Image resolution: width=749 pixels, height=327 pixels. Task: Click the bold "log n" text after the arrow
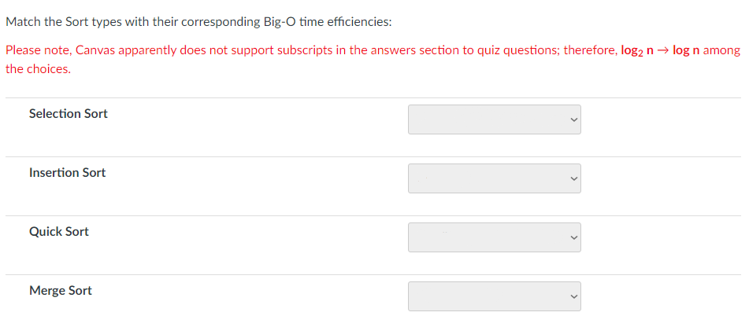tap(686, 50)
